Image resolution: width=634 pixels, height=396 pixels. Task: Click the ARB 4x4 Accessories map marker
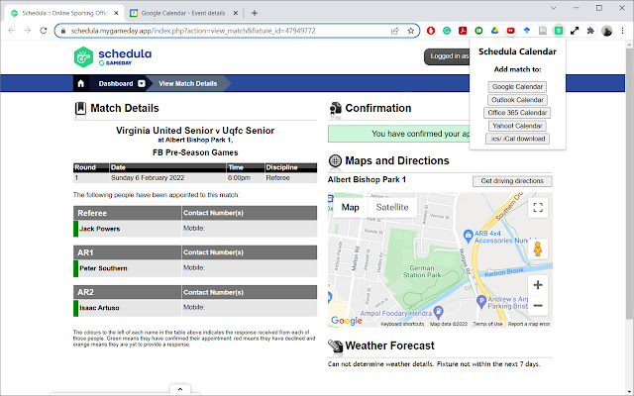[x=468, y=235]
